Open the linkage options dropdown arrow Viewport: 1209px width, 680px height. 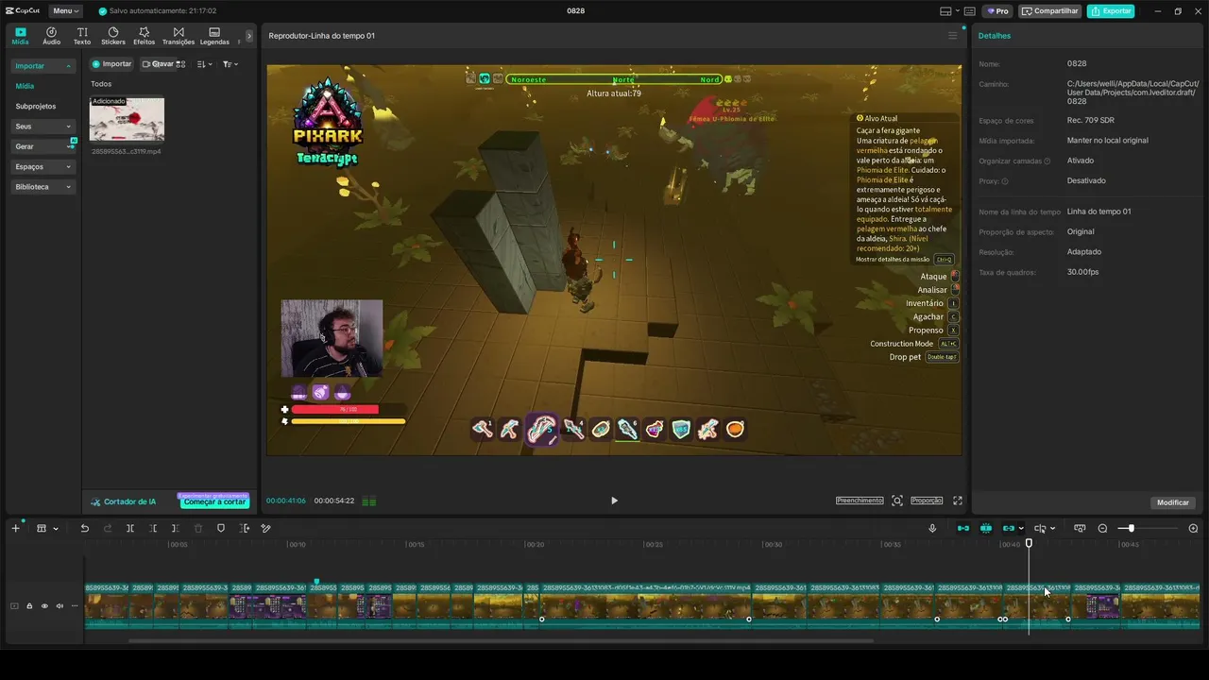[x=1021, y=529]
